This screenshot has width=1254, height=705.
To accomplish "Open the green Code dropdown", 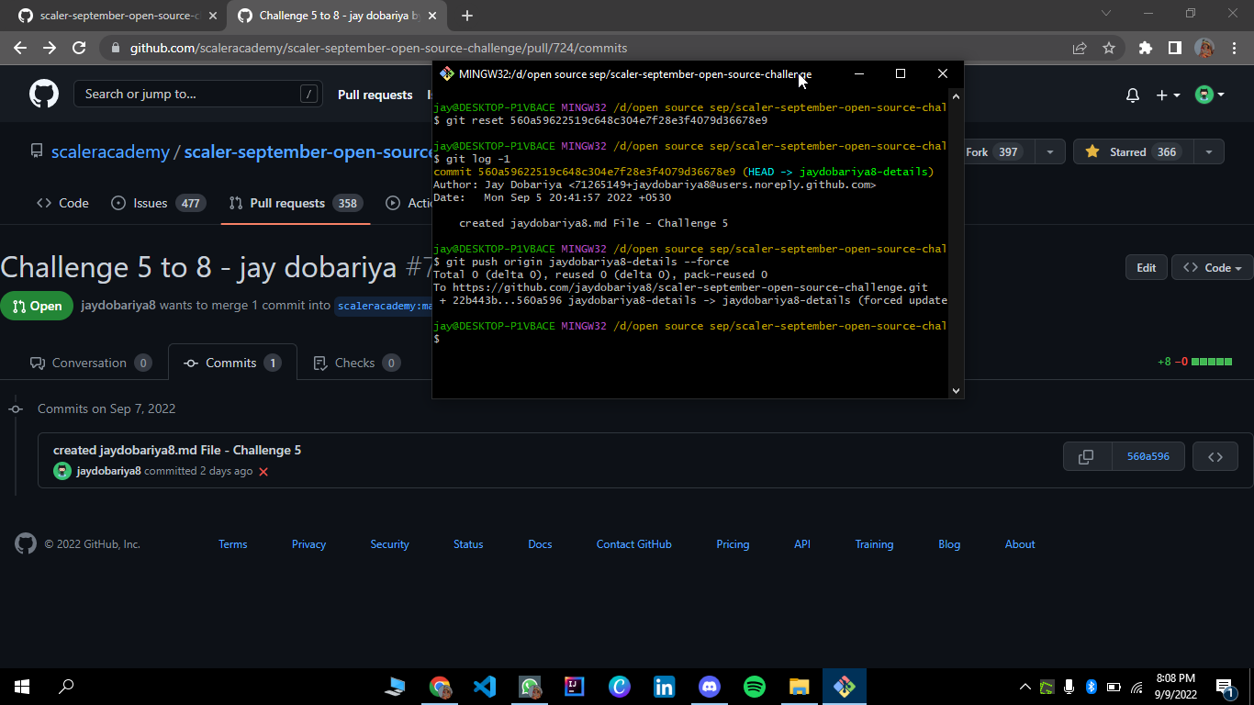I will [1211, 267].
